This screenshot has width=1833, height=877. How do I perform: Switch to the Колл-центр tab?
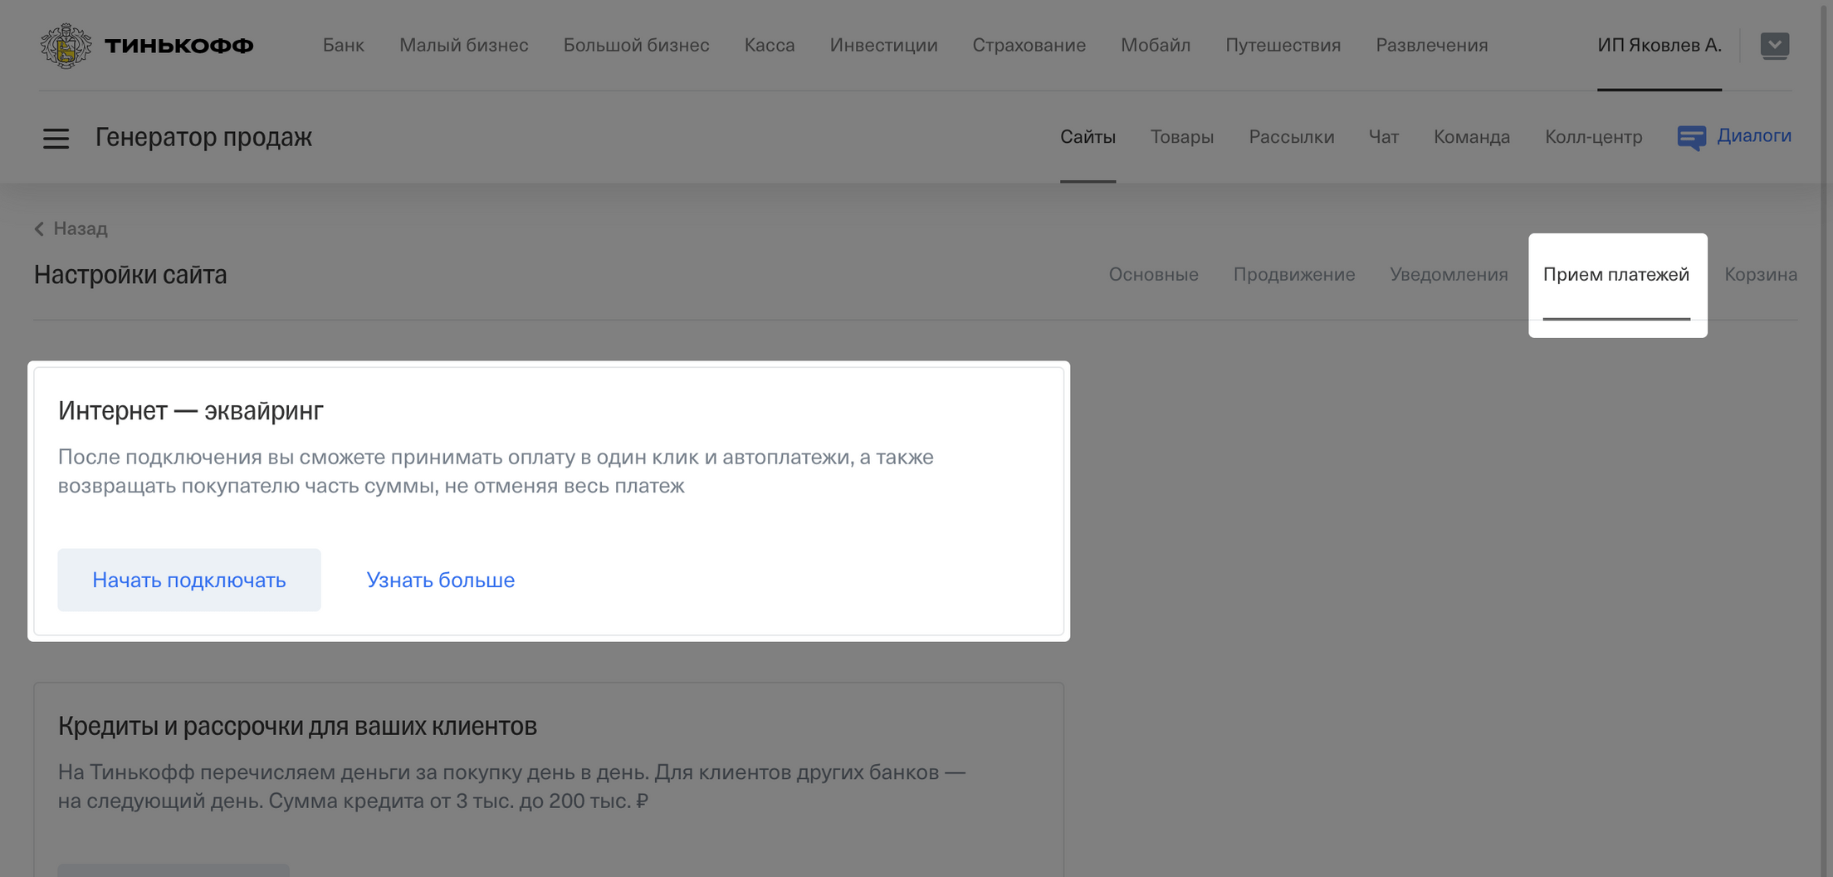point(1594,137)
